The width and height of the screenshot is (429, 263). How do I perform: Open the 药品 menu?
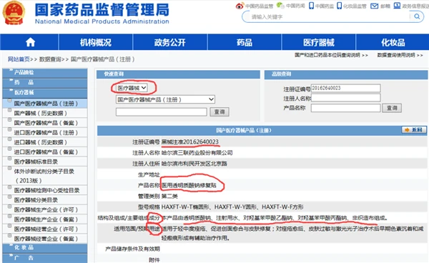click(245, 42)
